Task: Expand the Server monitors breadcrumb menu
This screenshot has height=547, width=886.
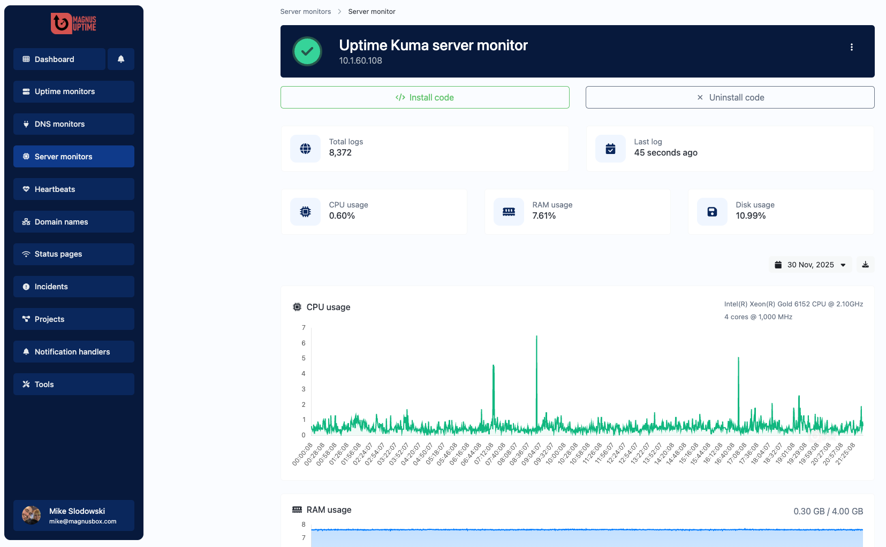Action: click(305, 11)
